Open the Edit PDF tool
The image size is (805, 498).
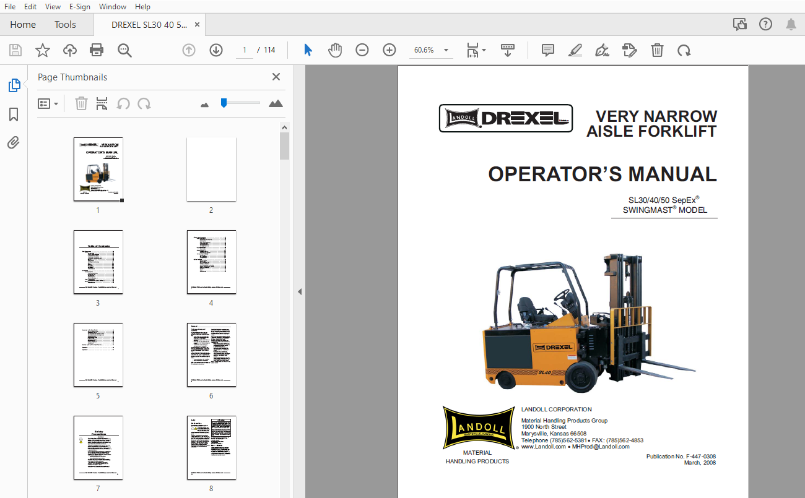(630, 50)
